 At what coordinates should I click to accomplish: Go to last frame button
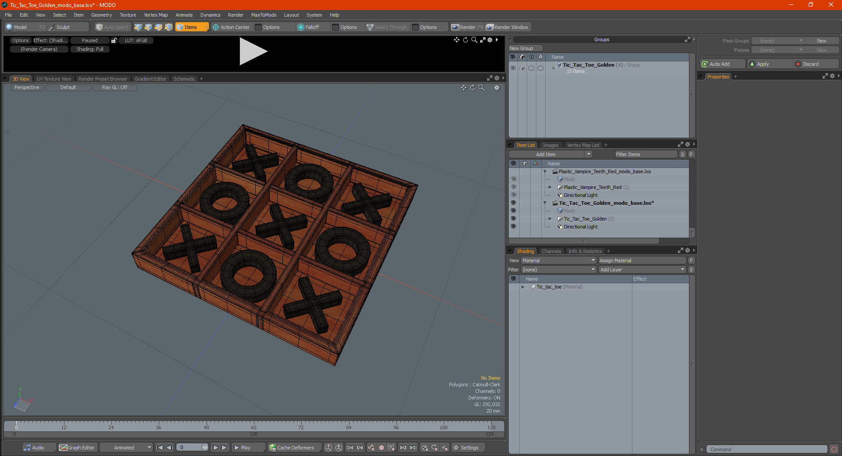coord(225,448)
